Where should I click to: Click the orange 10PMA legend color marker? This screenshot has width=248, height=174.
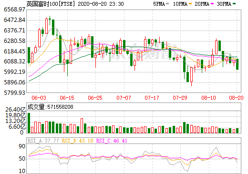(x=190, y=4)
